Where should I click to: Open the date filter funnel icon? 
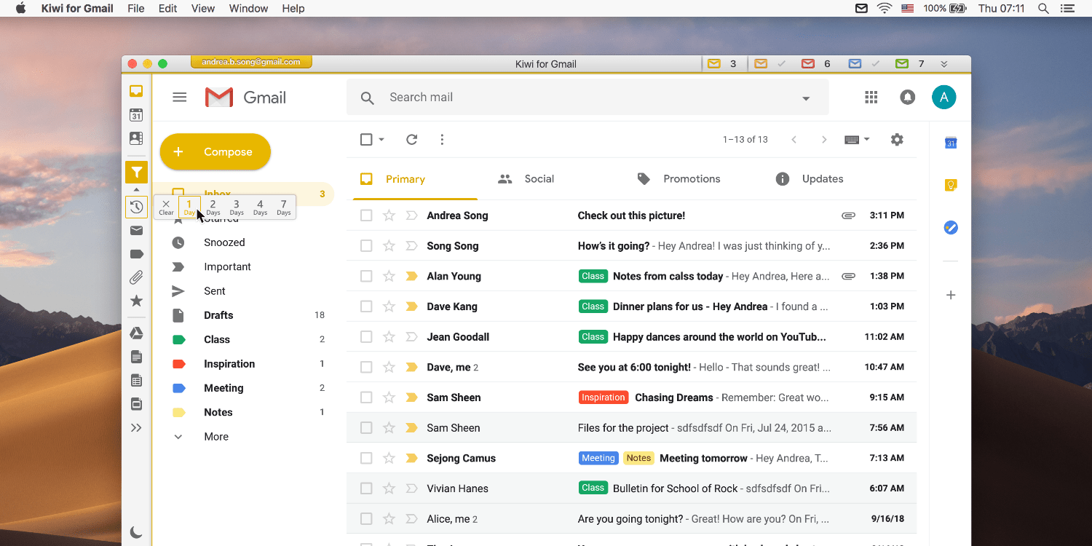[x=136, y=172]
